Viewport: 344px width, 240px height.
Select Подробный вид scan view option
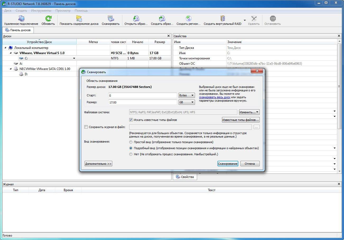tap(131, 148)
